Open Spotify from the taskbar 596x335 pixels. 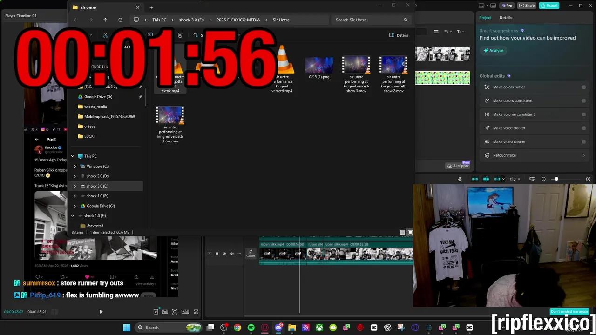(251, 328)
